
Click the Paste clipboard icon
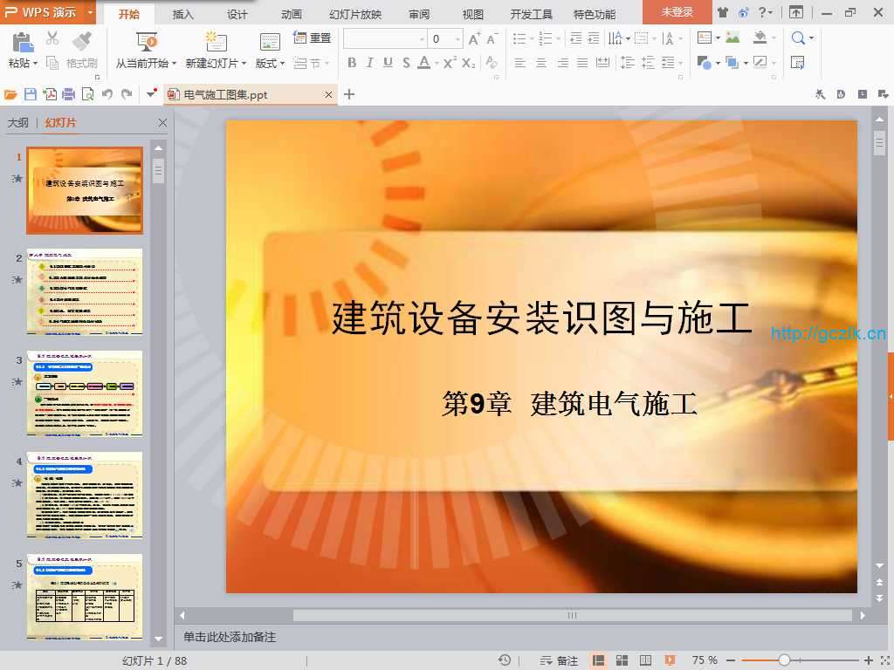22,42
